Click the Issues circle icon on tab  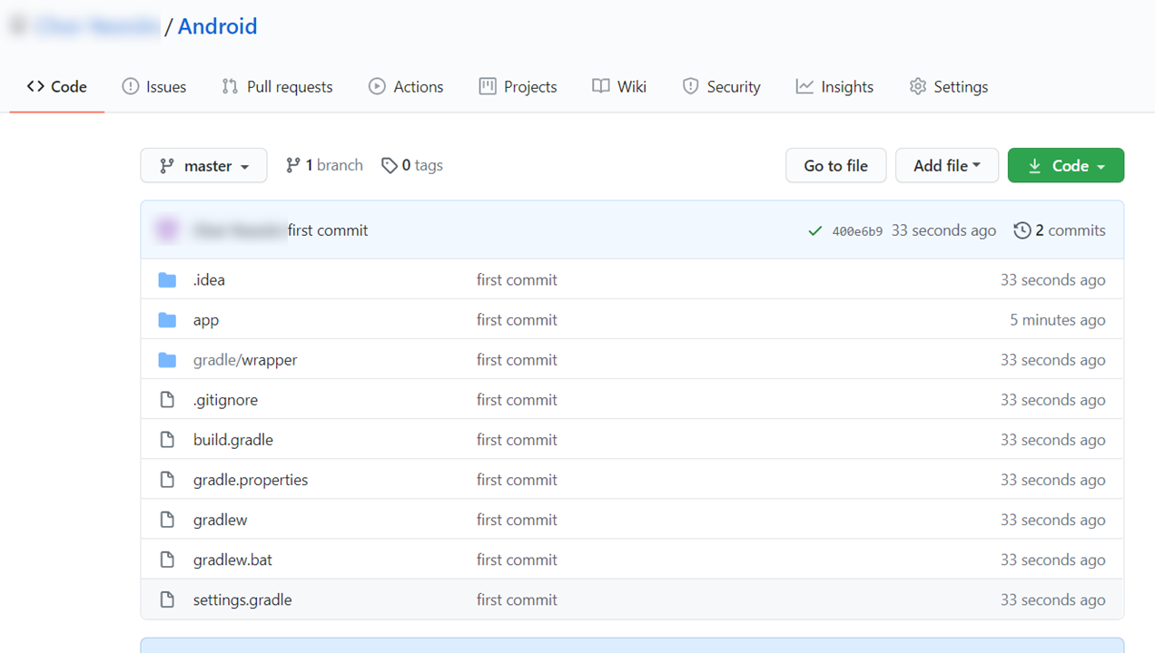(131, 87)
